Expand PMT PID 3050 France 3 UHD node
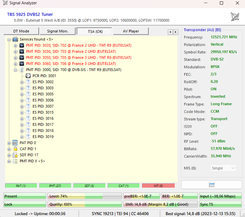 pyautogui.click(x=15, y=58)
